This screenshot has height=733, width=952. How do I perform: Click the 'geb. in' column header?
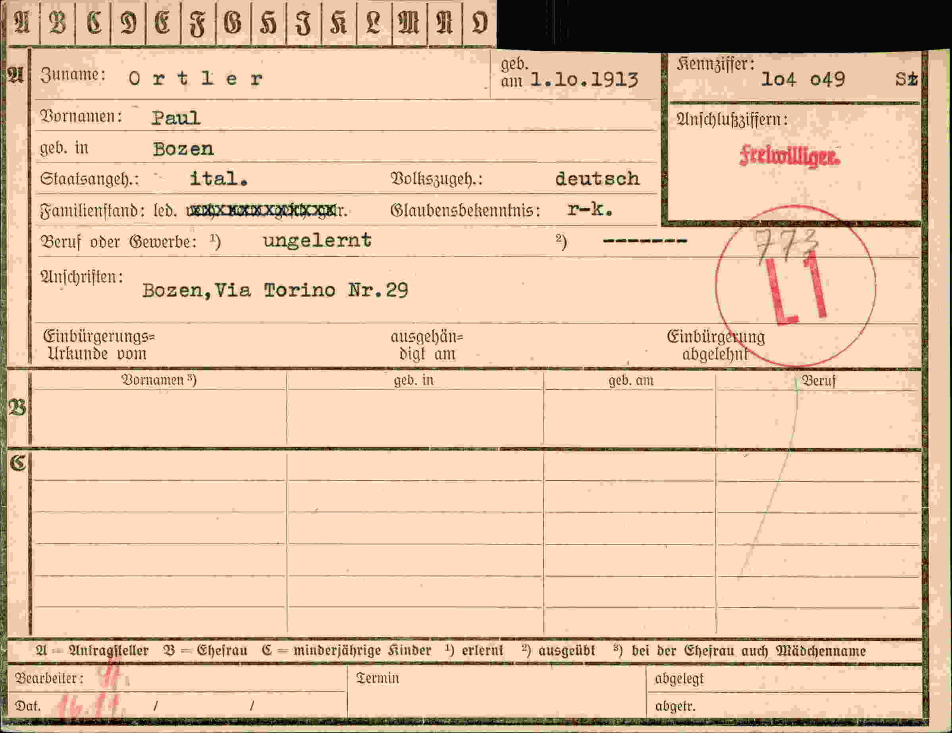(x=414, y=381)
